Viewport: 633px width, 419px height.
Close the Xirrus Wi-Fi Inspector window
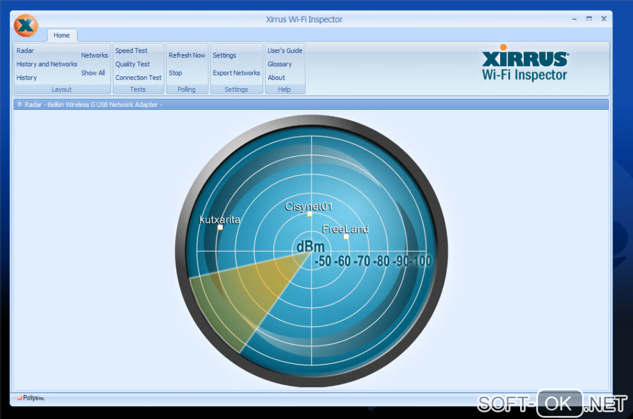[x=604, y=19]
